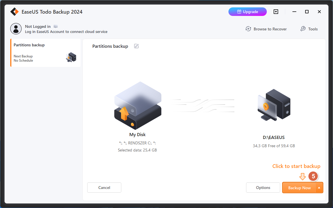333x208 pixels.
Task: Click the RENDSZER C: partitions list text
Action: point(138,143)
